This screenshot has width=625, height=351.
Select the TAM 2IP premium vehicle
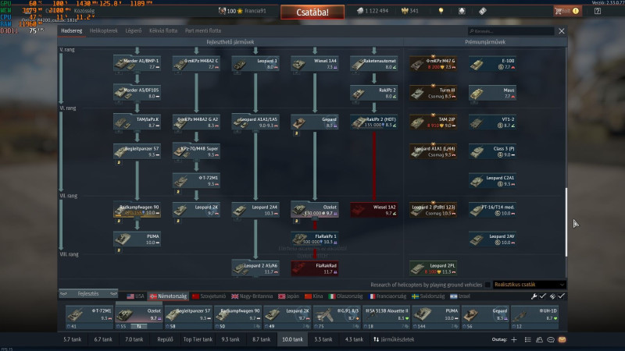pos(434,122)
